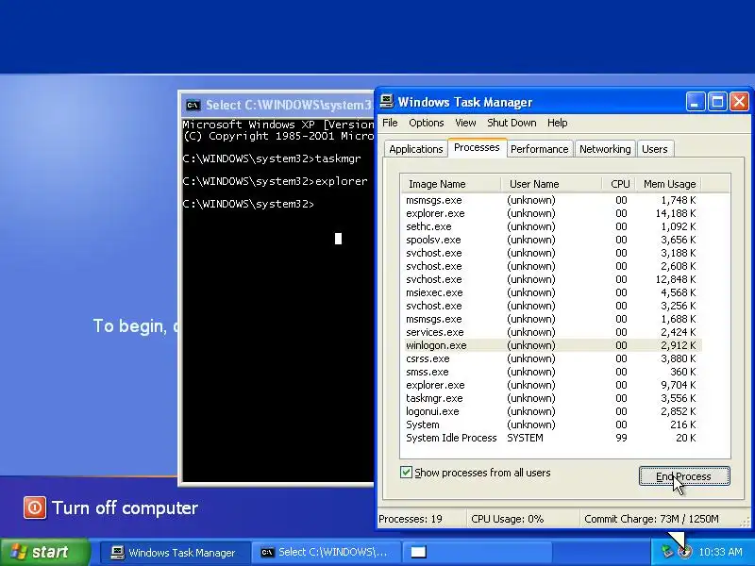The width and height of the screenshot is (755, 566).
Task: Select the spoolsv.exe process row
Action: pyautogui.click(x=551, y=240)
